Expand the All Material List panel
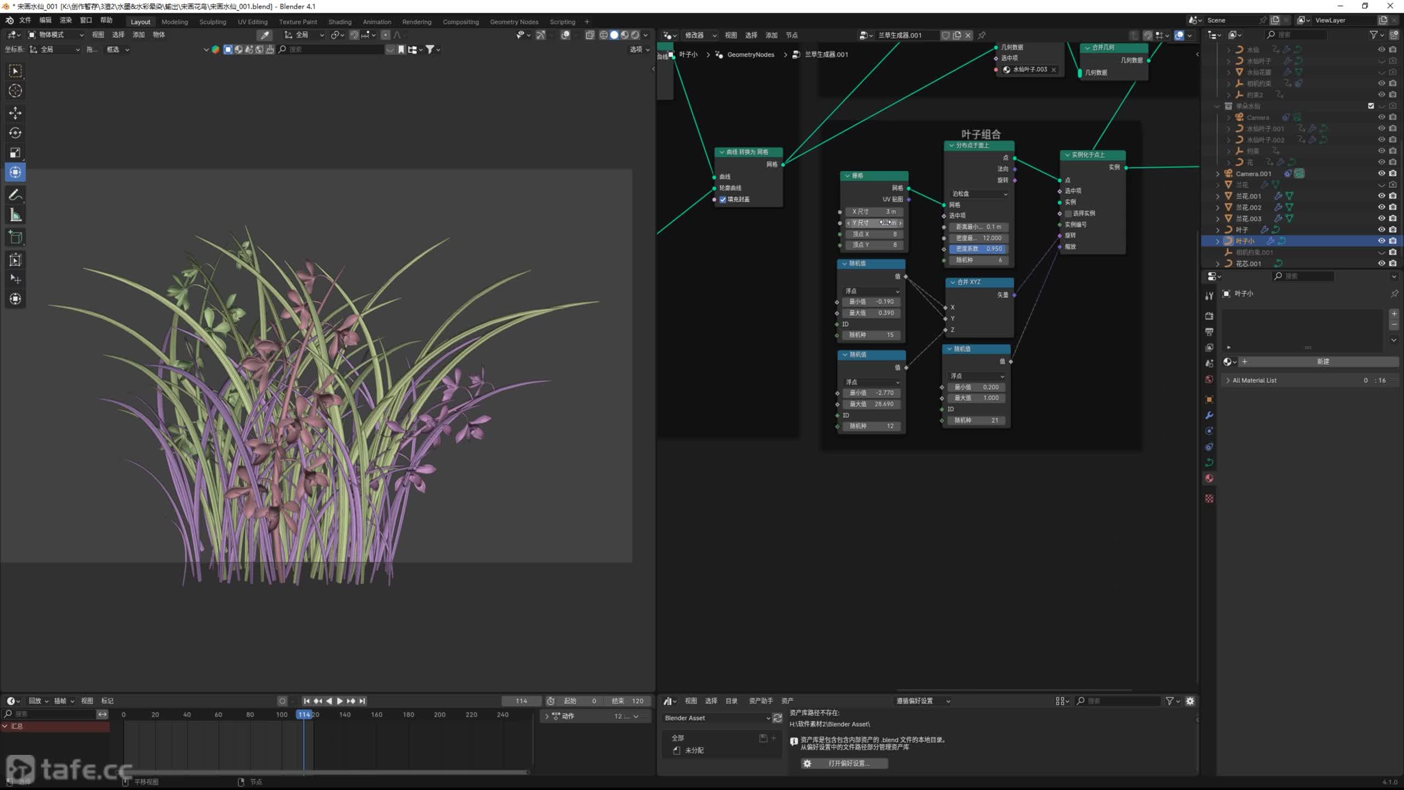Image resolution: width=1404 pixels, height=790 pixels. pos(1255,380)
